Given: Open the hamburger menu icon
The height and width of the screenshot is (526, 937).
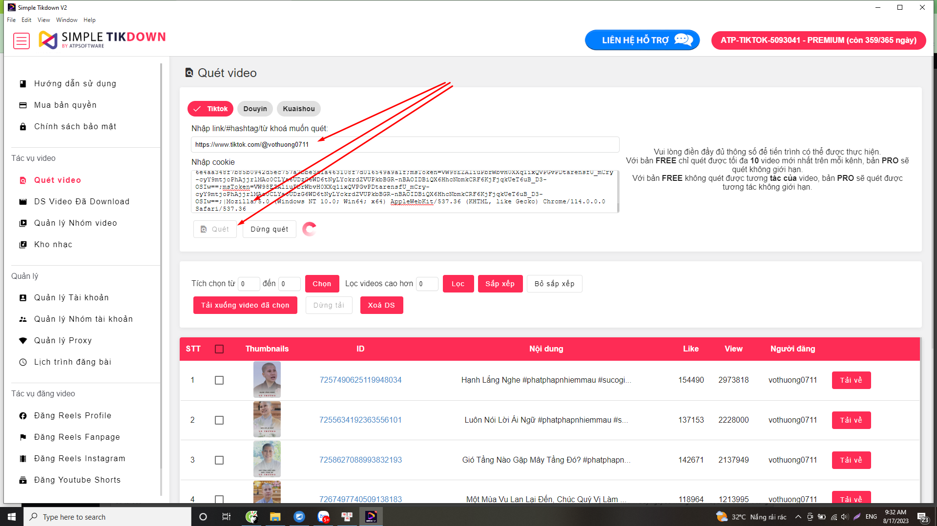Looking at the screenshot, I should [21, 41].
